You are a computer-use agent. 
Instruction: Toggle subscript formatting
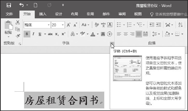pos(57,34)
